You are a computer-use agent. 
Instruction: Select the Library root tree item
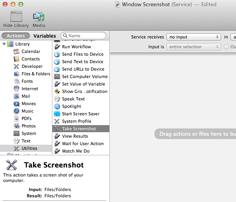(x=22, y=44)
